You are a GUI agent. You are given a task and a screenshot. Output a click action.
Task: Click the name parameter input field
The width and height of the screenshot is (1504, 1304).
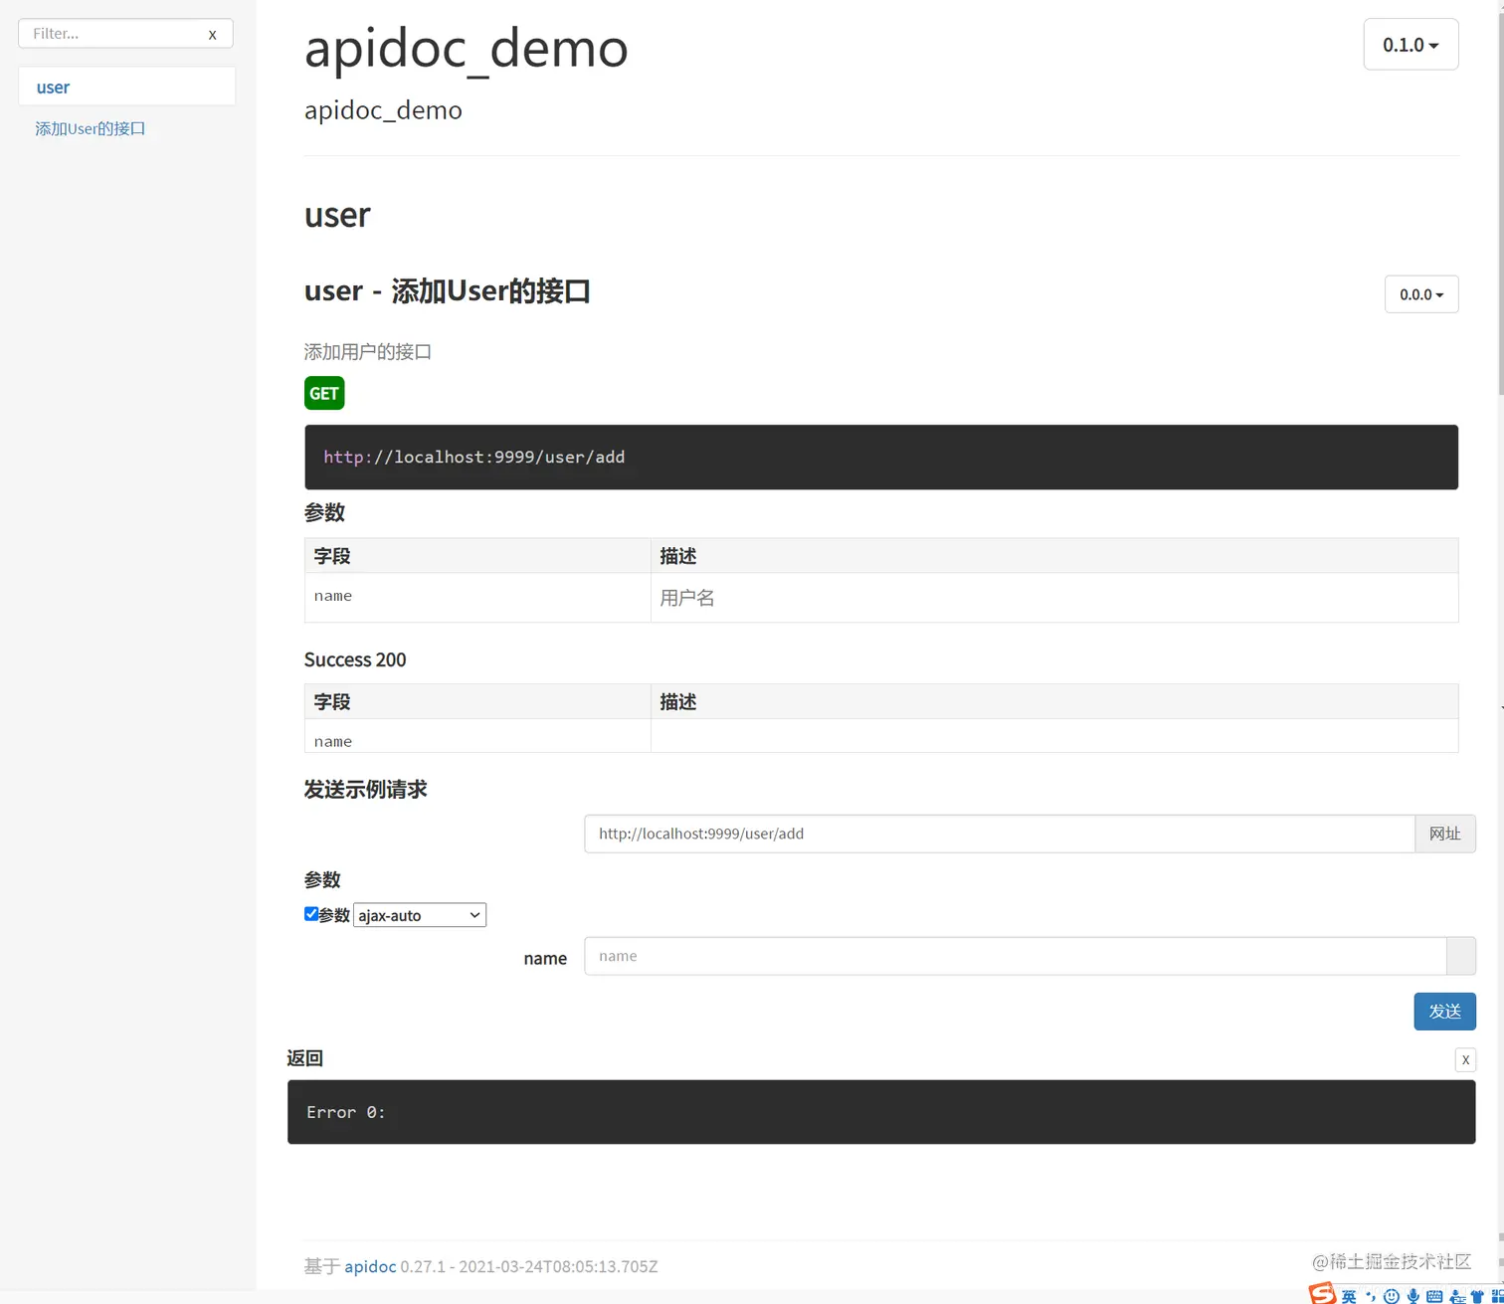coord(1015,956)
